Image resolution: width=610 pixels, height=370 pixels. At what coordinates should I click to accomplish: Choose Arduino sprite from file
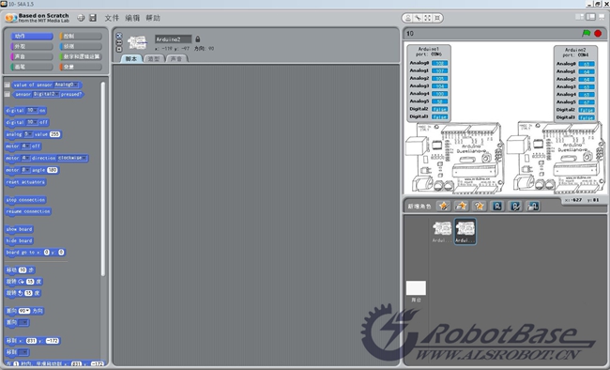(x=533, y=206)
